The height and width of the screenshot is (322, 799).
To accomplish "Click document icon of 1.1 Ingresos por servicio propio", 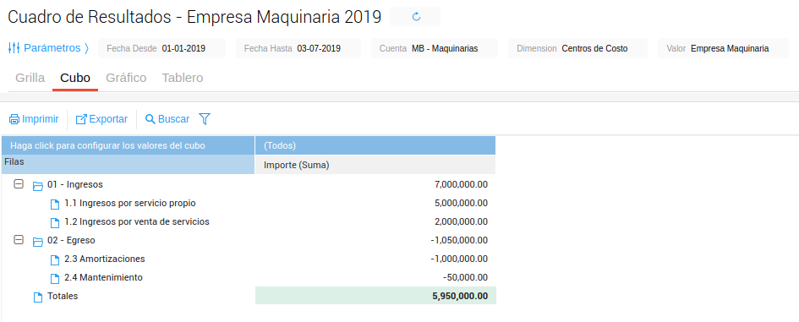I will [x=54, y=204].
